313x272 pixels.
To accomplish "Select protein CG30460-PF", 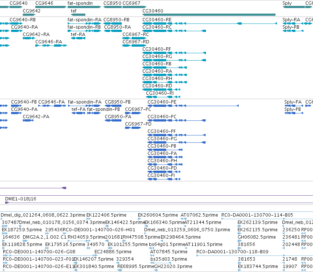I will coord(162,131).
